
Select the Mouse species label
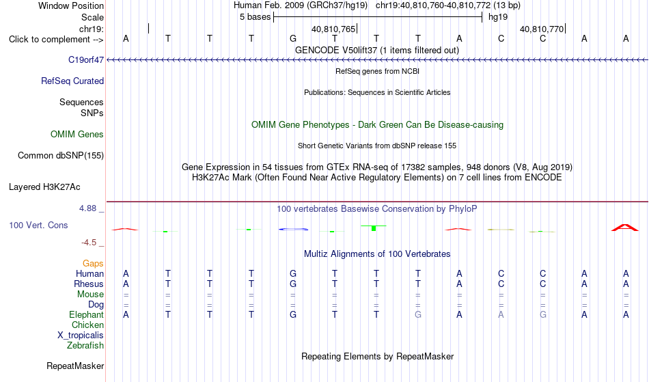90,295
